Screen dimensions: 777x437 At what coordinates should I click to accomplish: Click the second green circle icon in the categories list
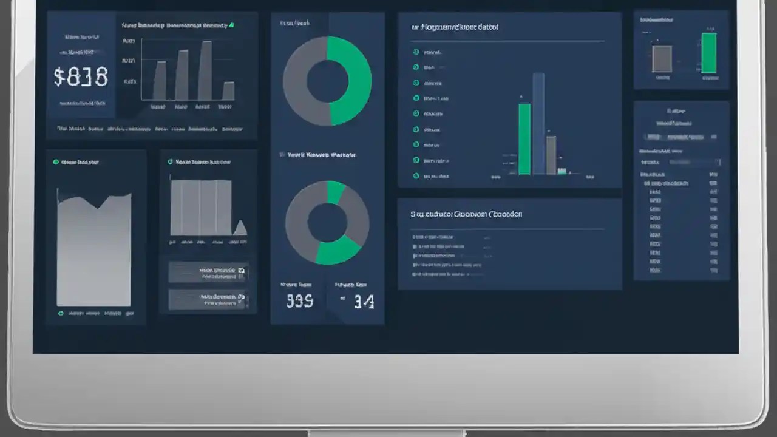click(416, 67)
